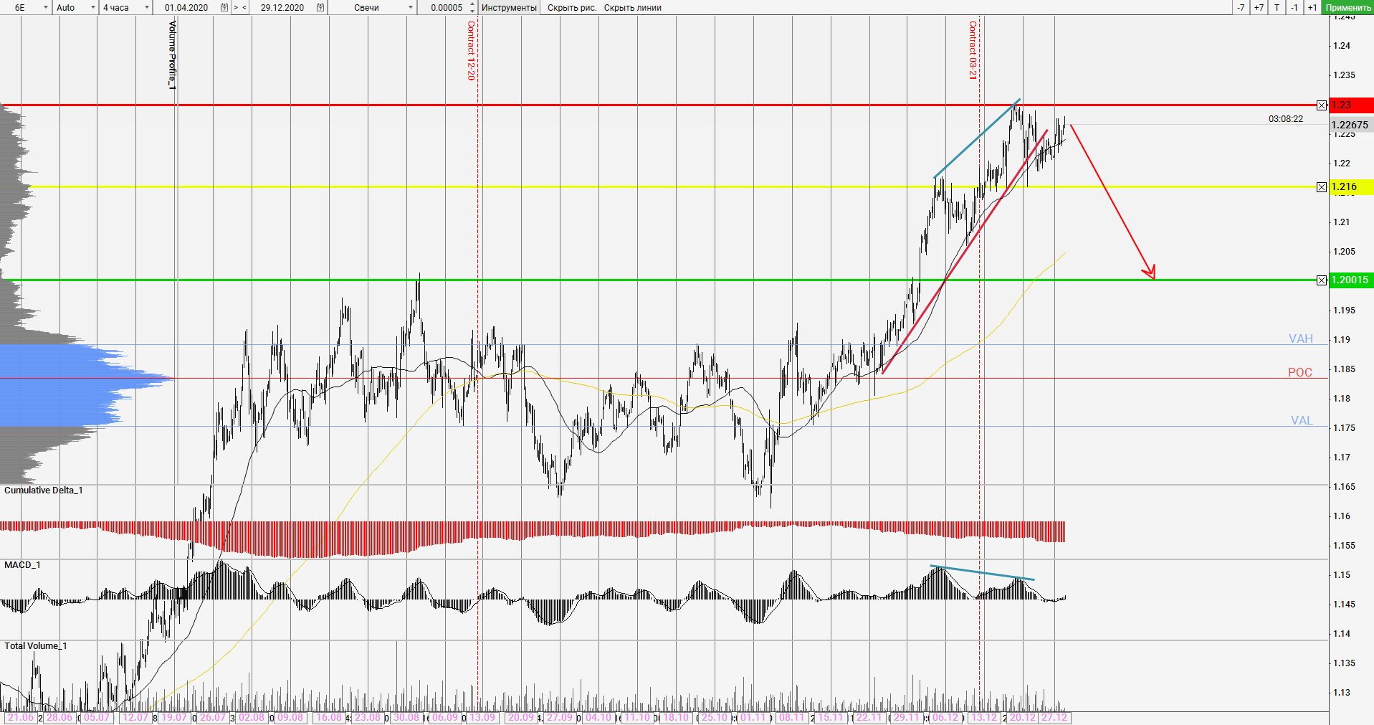Screen dimensions: 1374x725
Task: Click the box icon beside the 1.216 level
Action: coord(1322,187)
